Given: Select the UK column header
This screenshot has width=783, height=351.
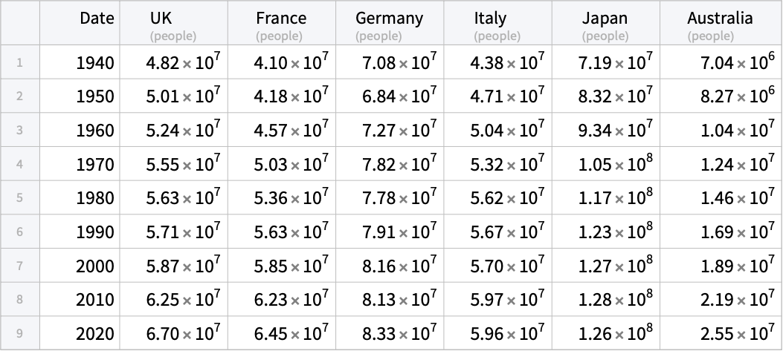Looking at the screenshot, I should tap(174, 23).
